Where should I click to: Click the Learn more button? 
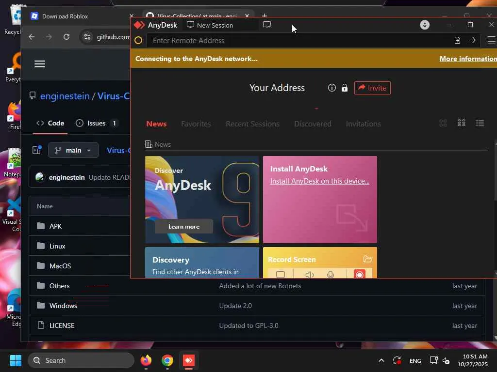[x=184, y=227]
